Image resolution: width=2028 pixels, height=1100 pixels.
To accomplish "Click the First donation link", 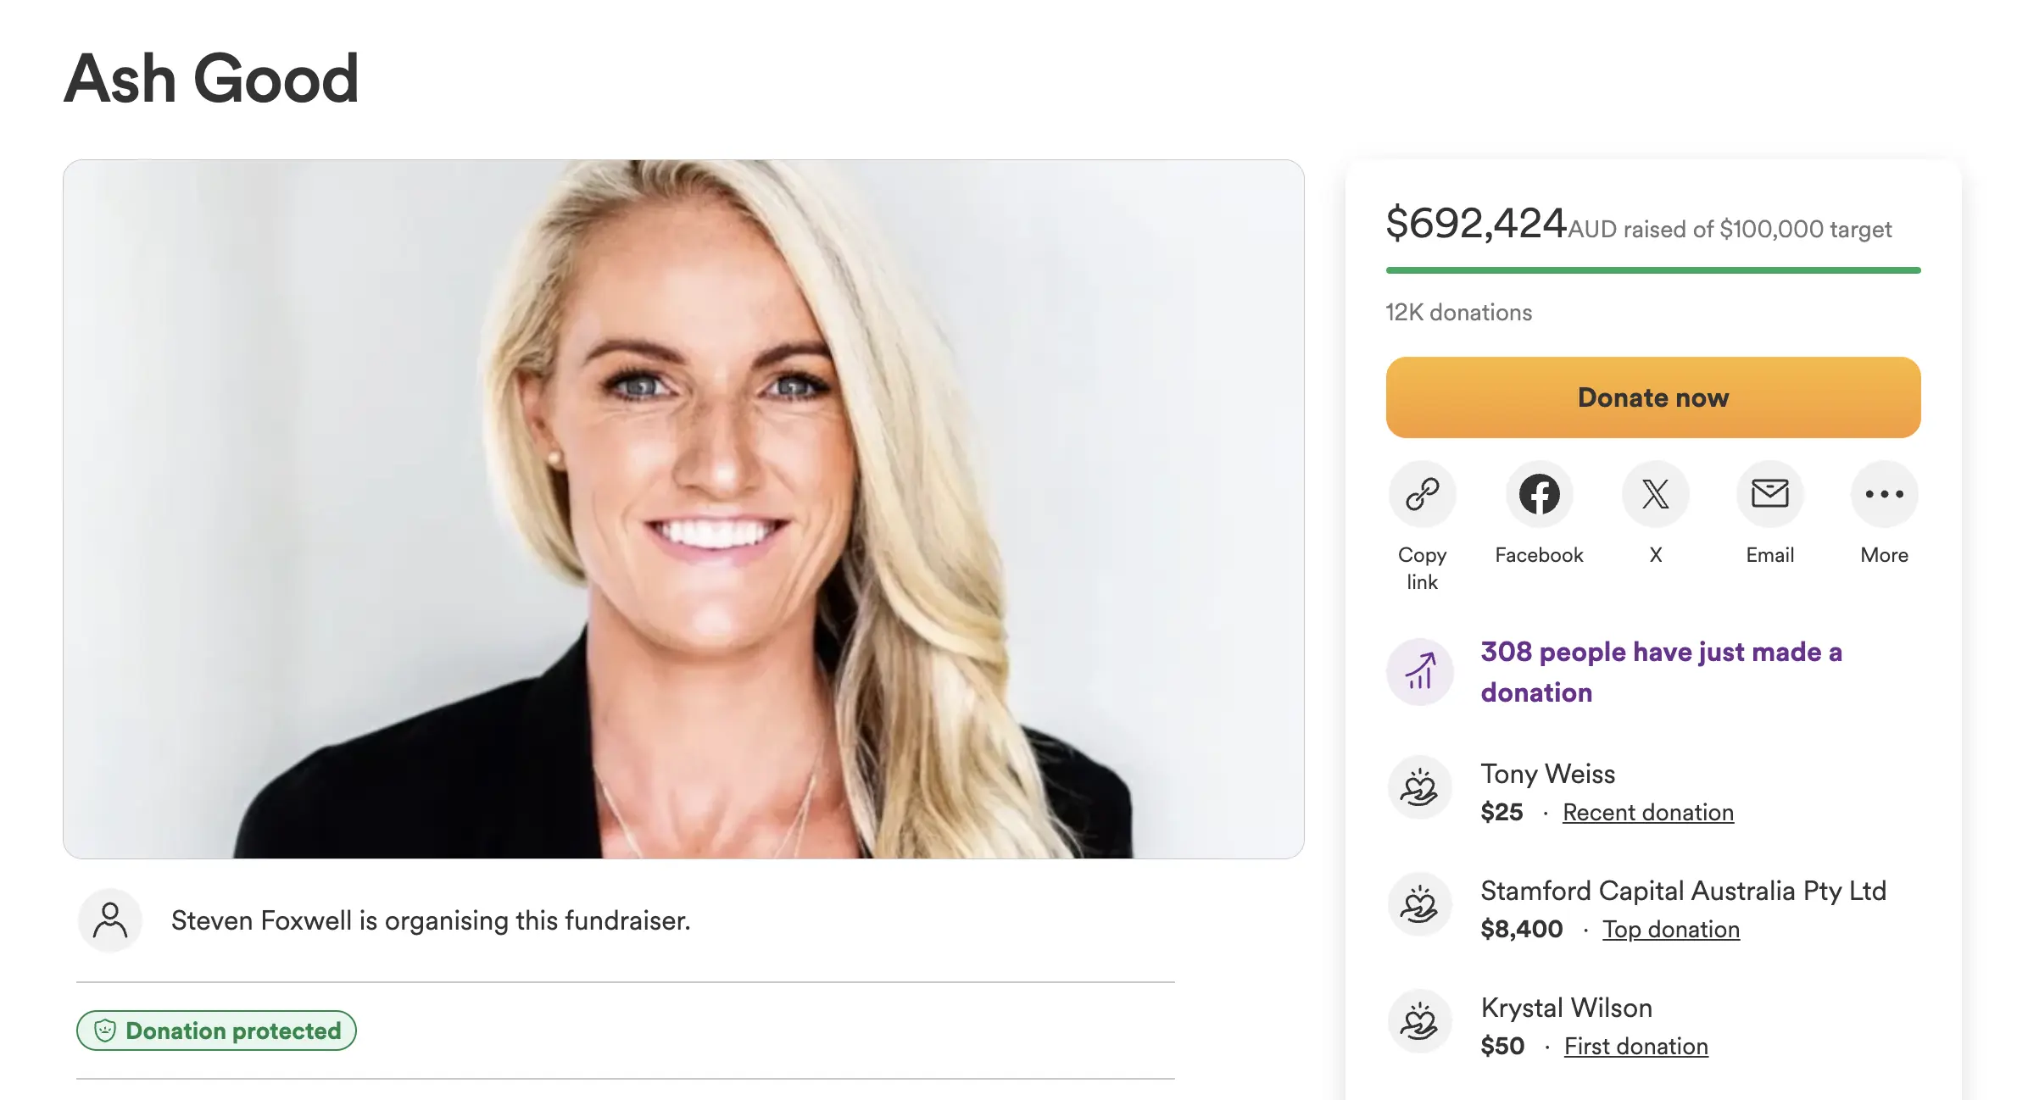I will tap(1635, 1046).
